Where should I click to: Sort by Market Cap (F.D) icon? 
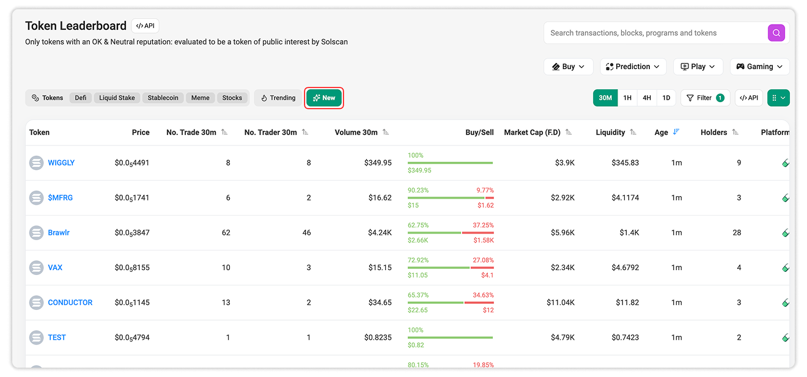coord(569,132)
